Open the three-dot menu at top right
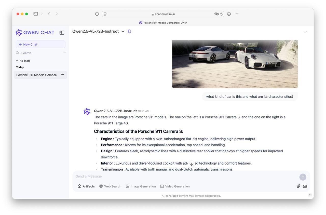 coord(305,31)
